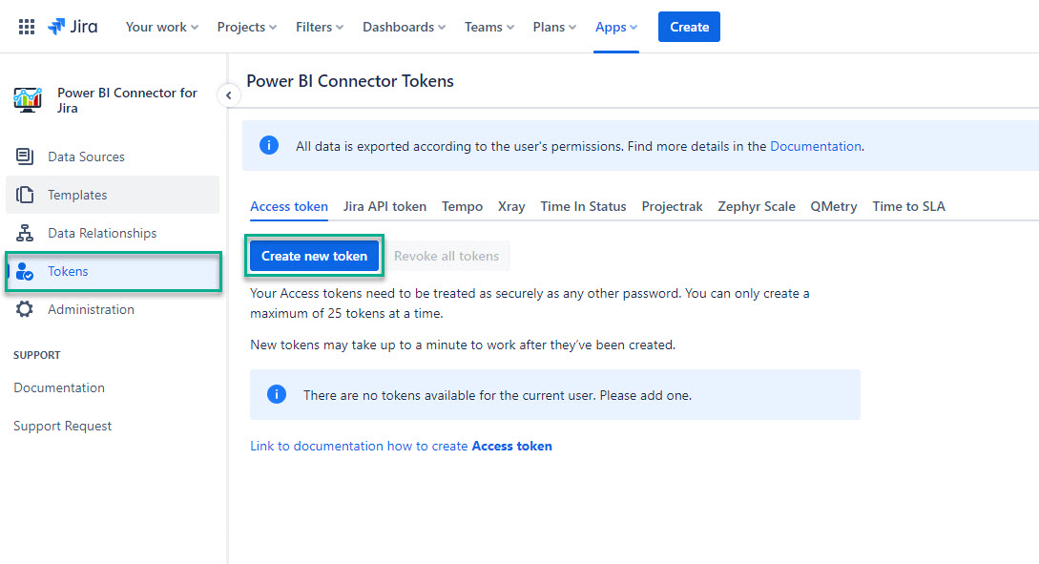Switch to the Tempo tab

[462, 206]
